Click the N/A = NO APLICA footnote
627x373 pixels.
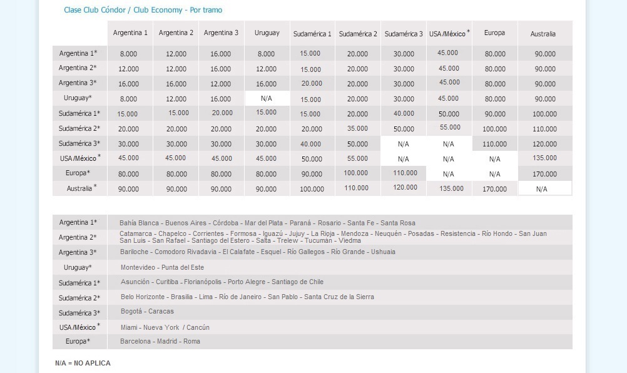tap(83, 363)
